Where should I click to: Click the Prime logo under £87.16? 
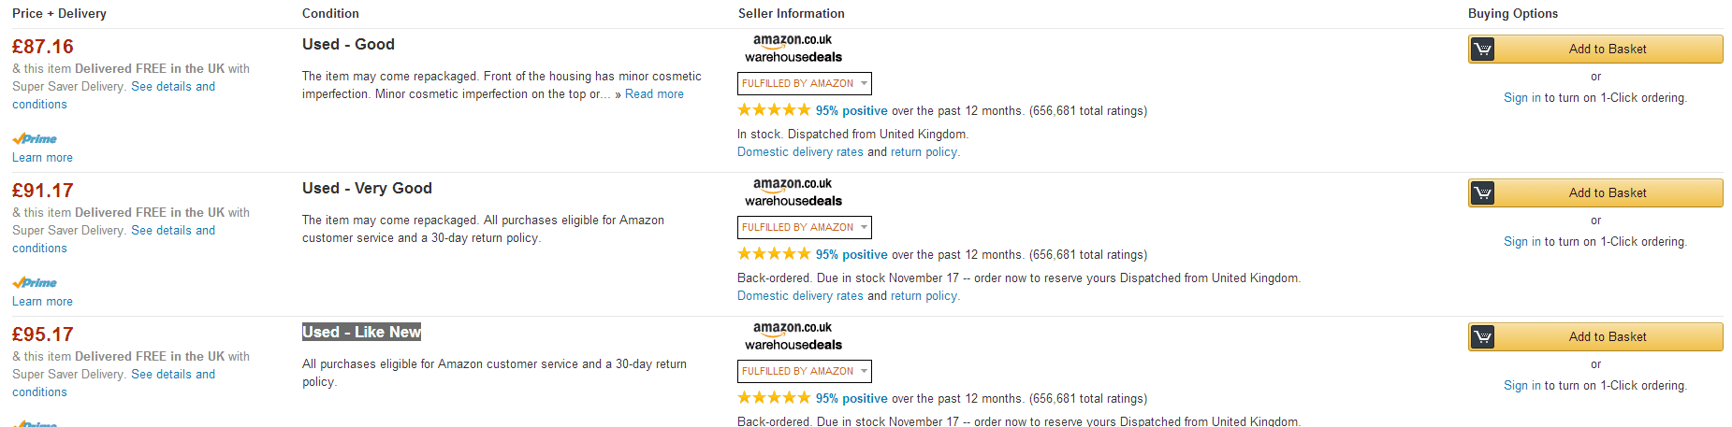point(35,139)
